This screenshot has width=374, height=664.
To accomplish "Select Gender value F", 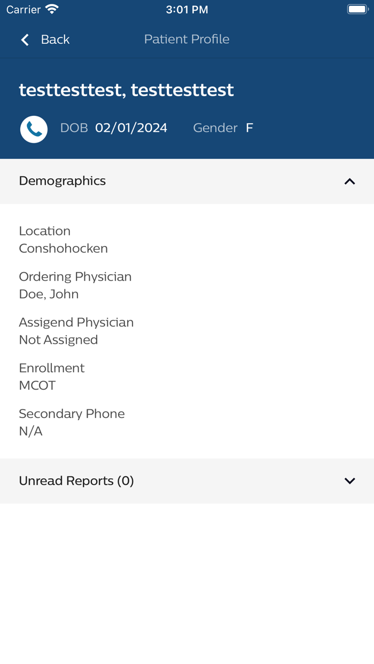I will pos(249,128).
